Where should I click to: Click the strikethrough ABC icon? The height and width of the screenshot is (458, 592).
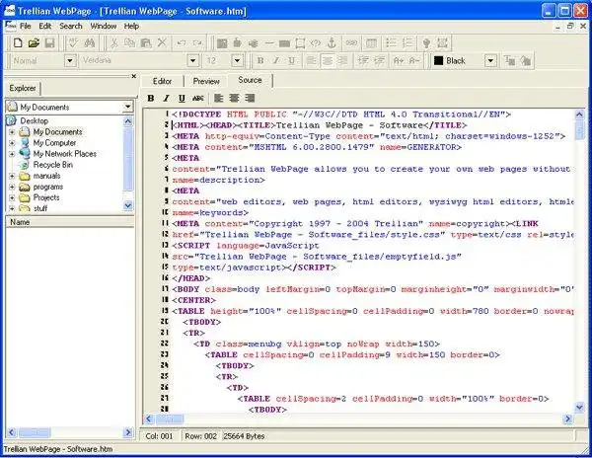click(x=198, y=98)
